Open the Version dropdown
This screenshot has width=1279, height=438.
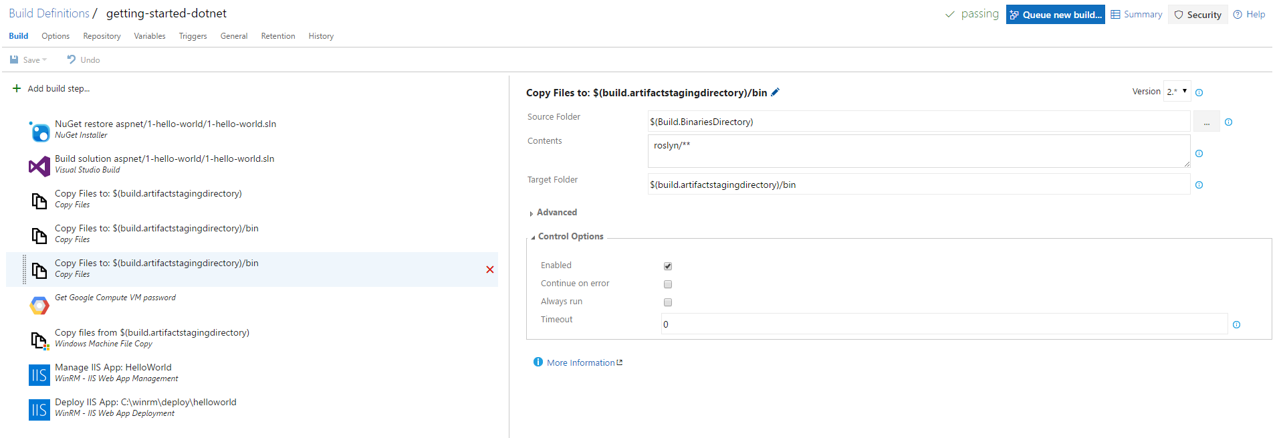click(1177, 91)
